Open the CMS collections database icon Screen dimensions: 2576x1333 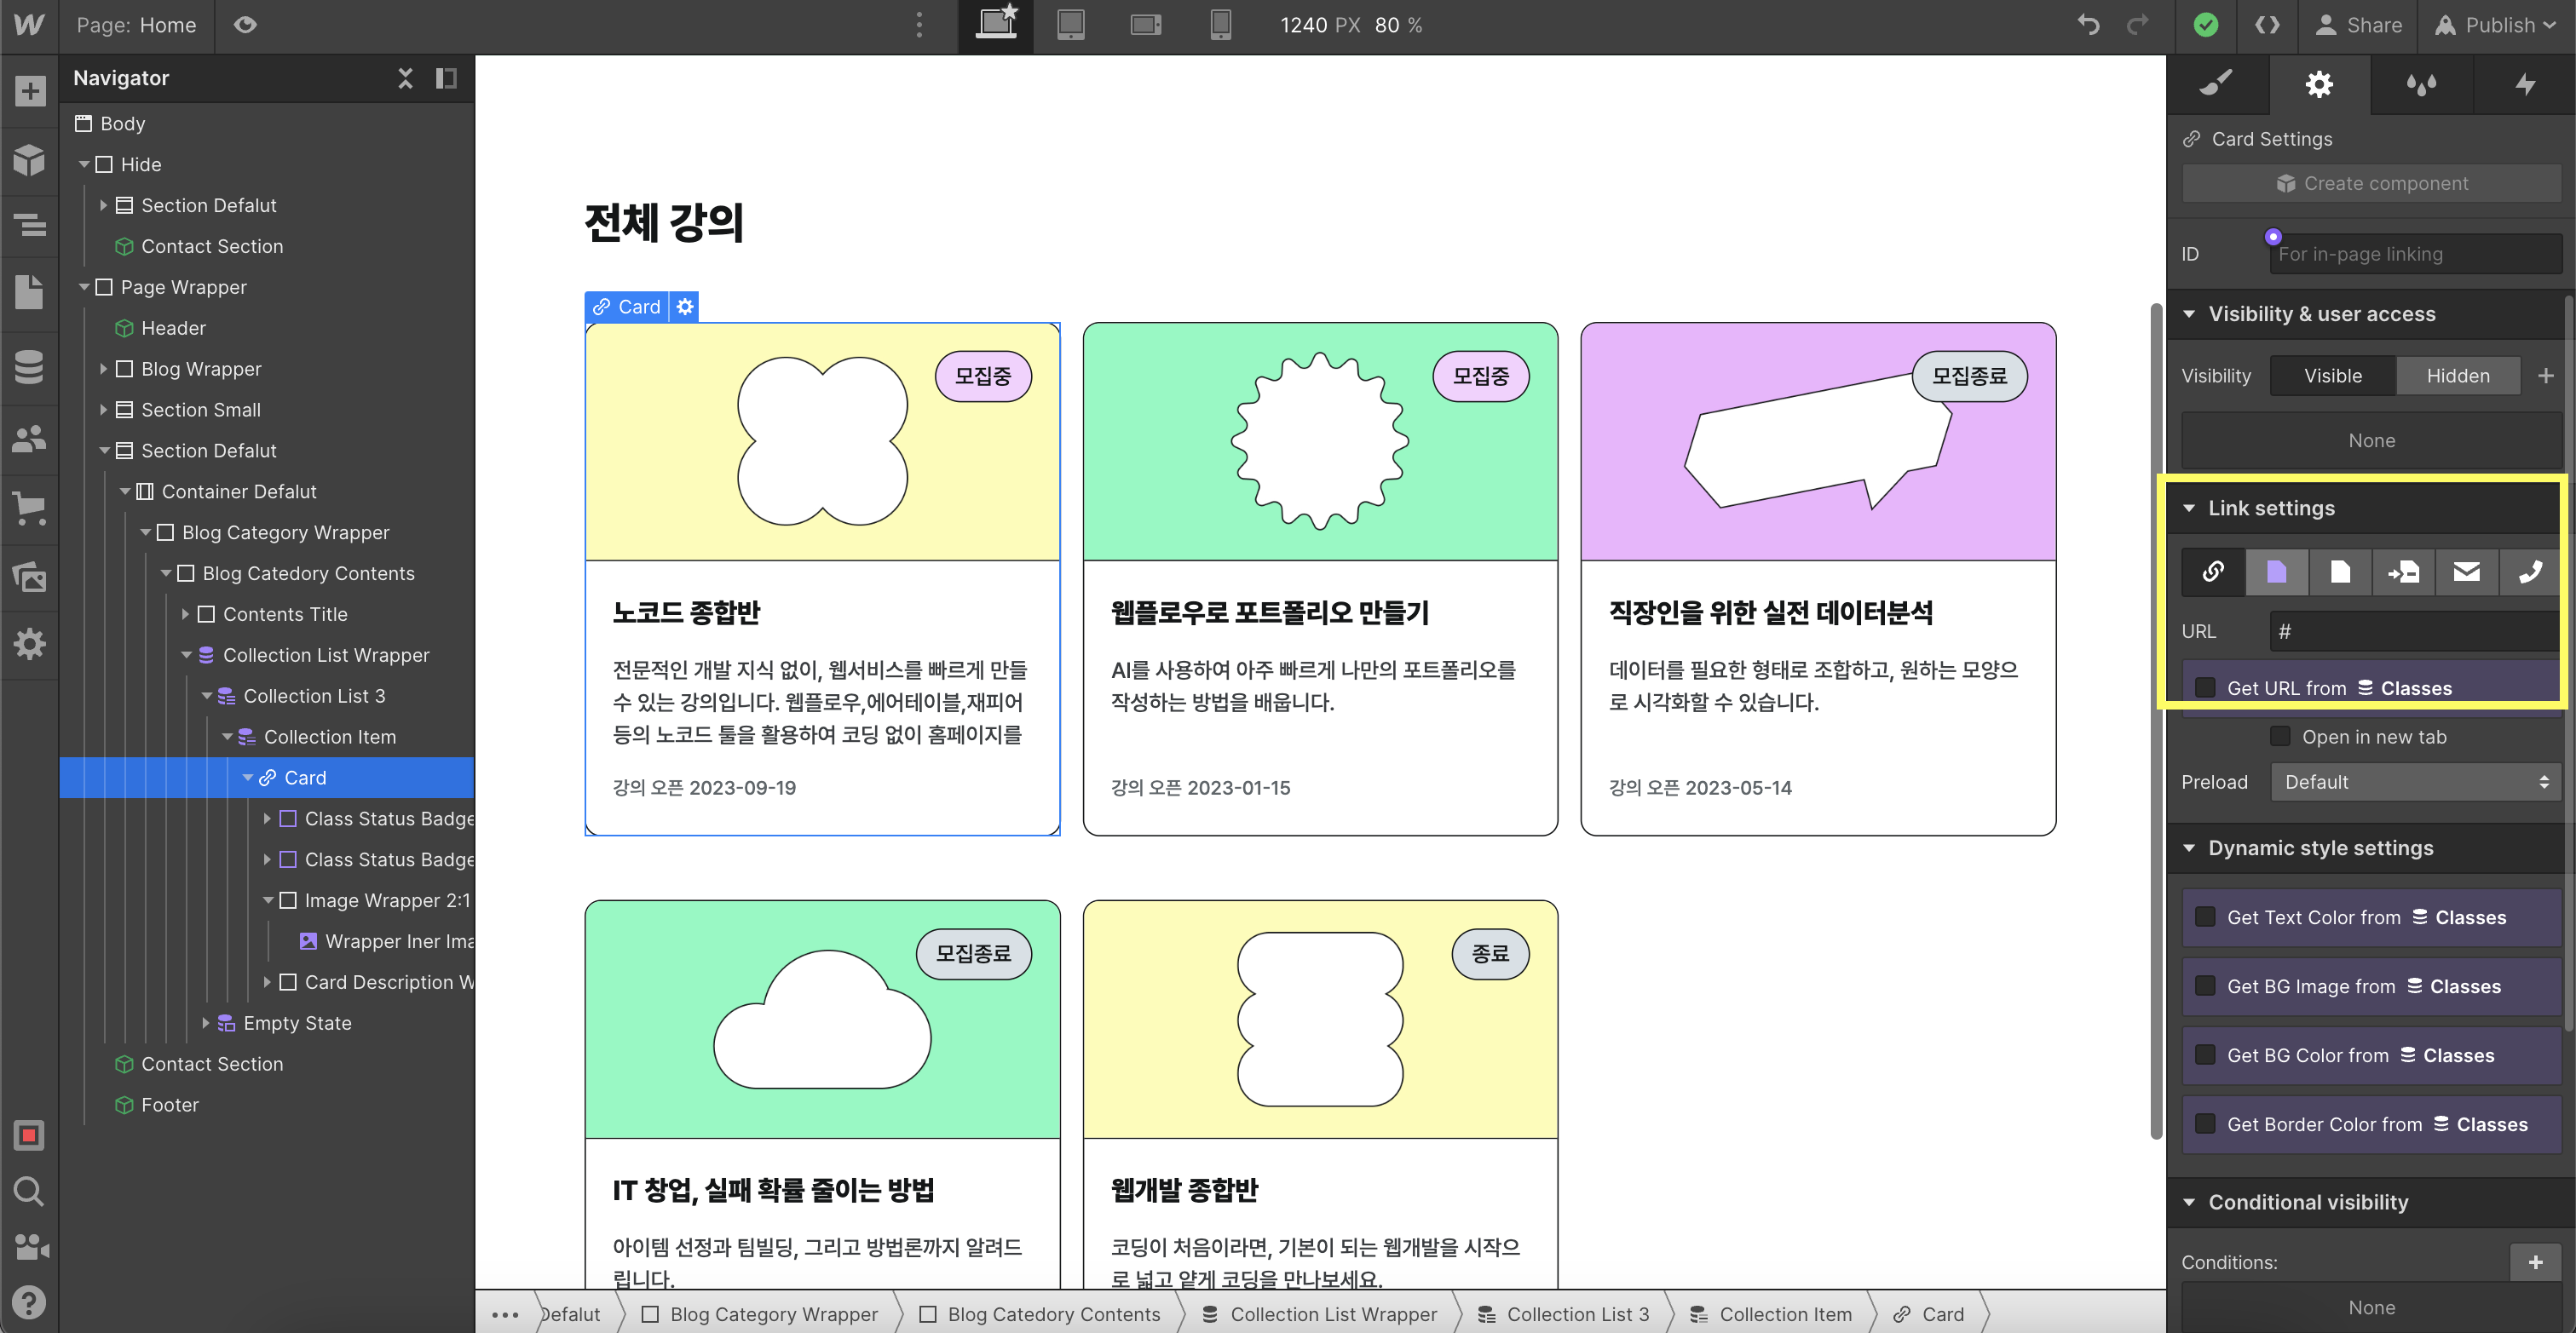coord(29,367)
